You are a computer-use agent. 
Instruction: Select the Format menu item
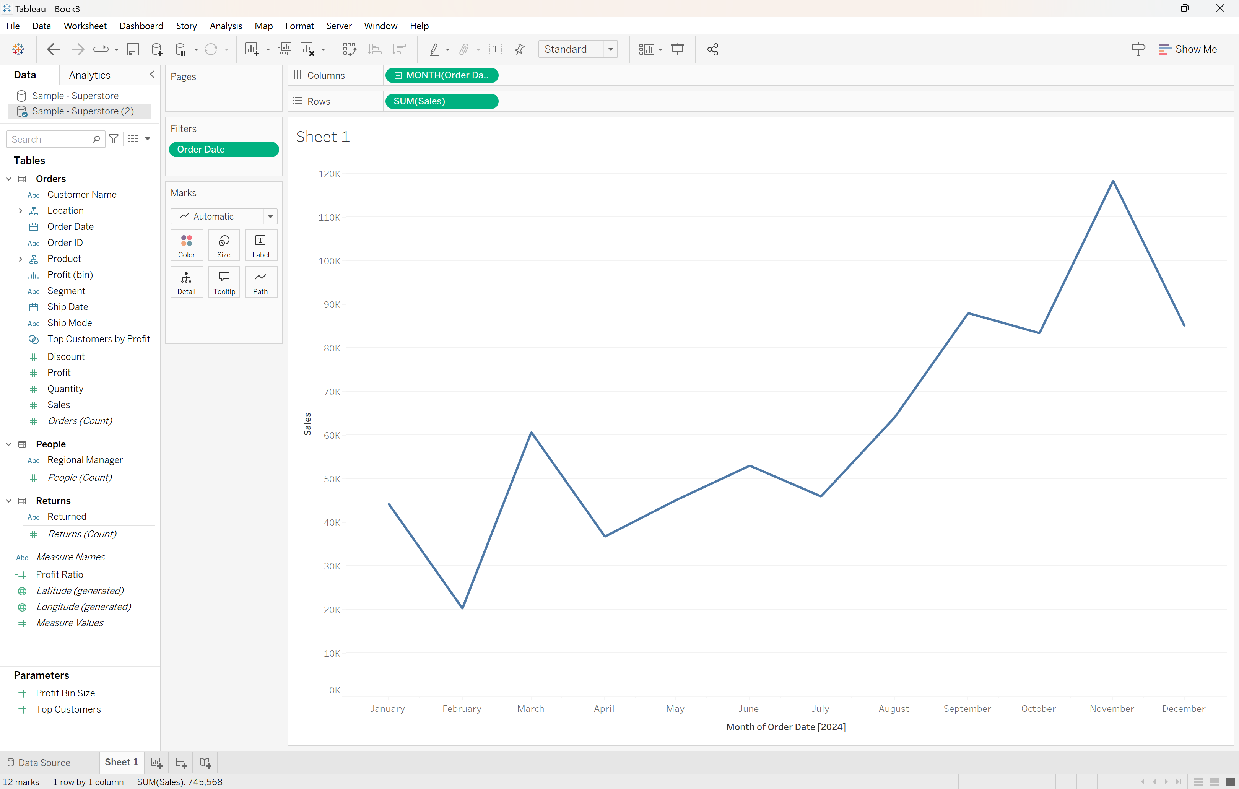(299, 25)
